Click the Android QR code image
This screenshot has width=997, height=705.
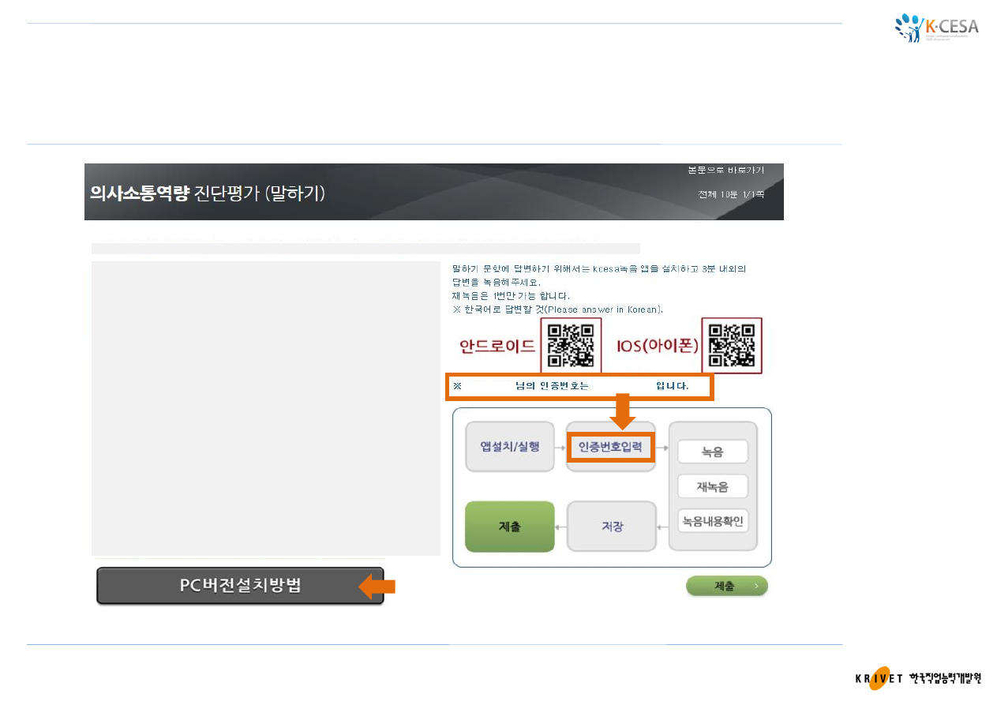[571, 345]
